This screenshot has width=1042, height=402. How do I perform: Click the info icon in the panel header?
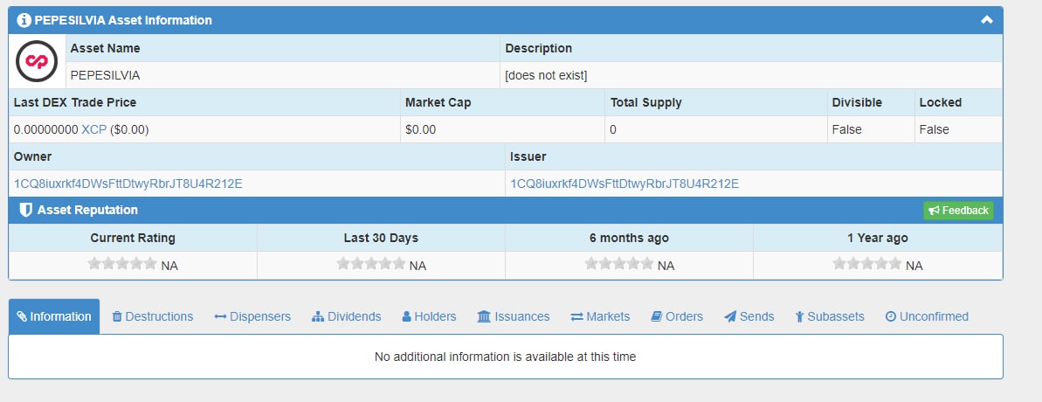(x=24, y=21)
